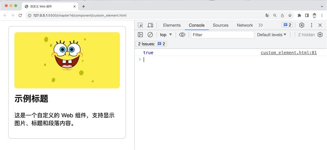
Task: Click the zoom magnifier icon in address bar
Action: coord(275,16)
